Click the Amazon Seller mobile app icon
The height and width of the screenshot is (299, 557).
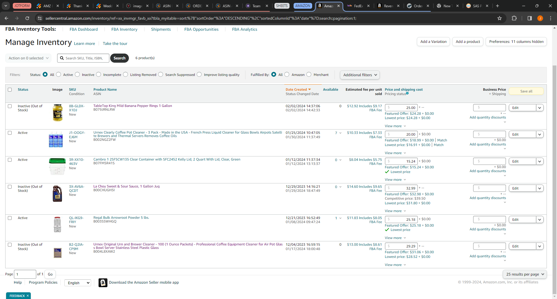pos(103,282)
